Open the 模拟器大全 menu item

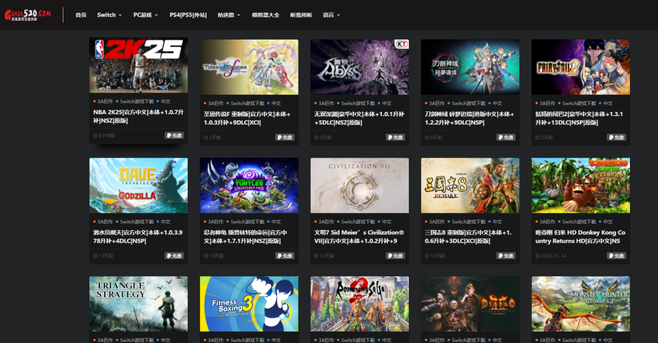coord(266,15)
